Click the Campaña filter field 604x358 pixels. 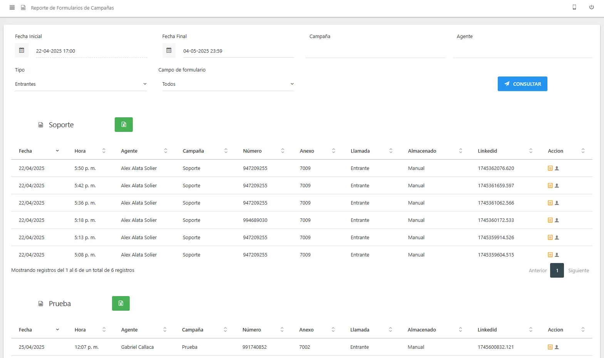[375, 51]
